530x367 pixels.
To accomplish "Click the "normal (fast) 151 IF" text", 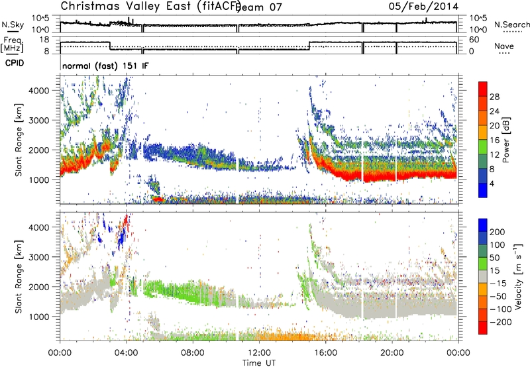I will (105, 66).
